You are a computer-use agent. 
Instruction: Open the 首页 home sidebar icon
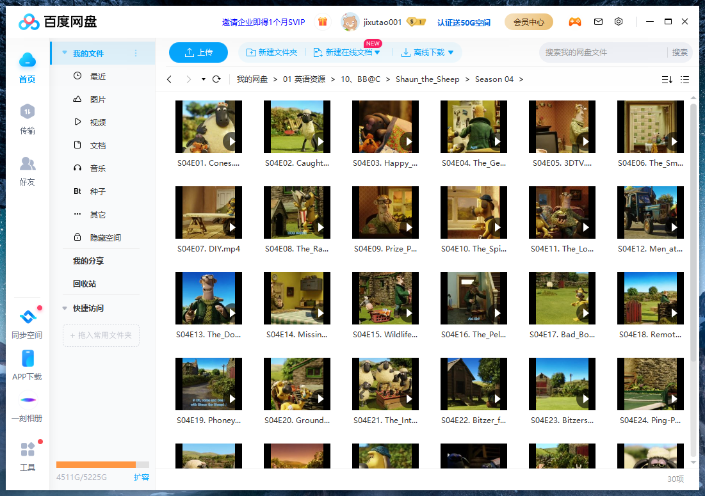[x=28, y=60]
